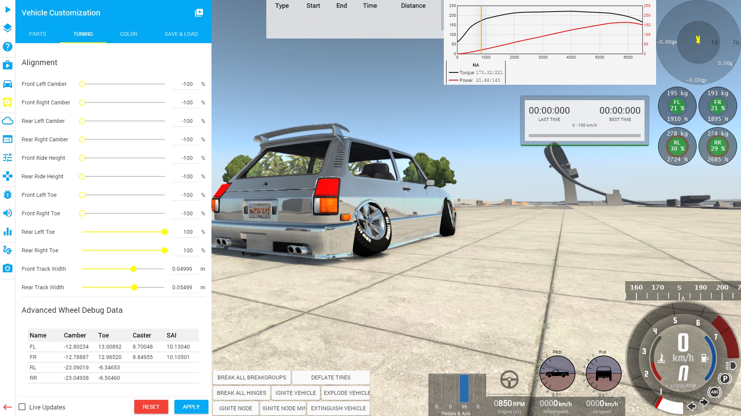Open the SAVE & LOAD tab
This screenshot has height=416, width=741.
[181, 34]
